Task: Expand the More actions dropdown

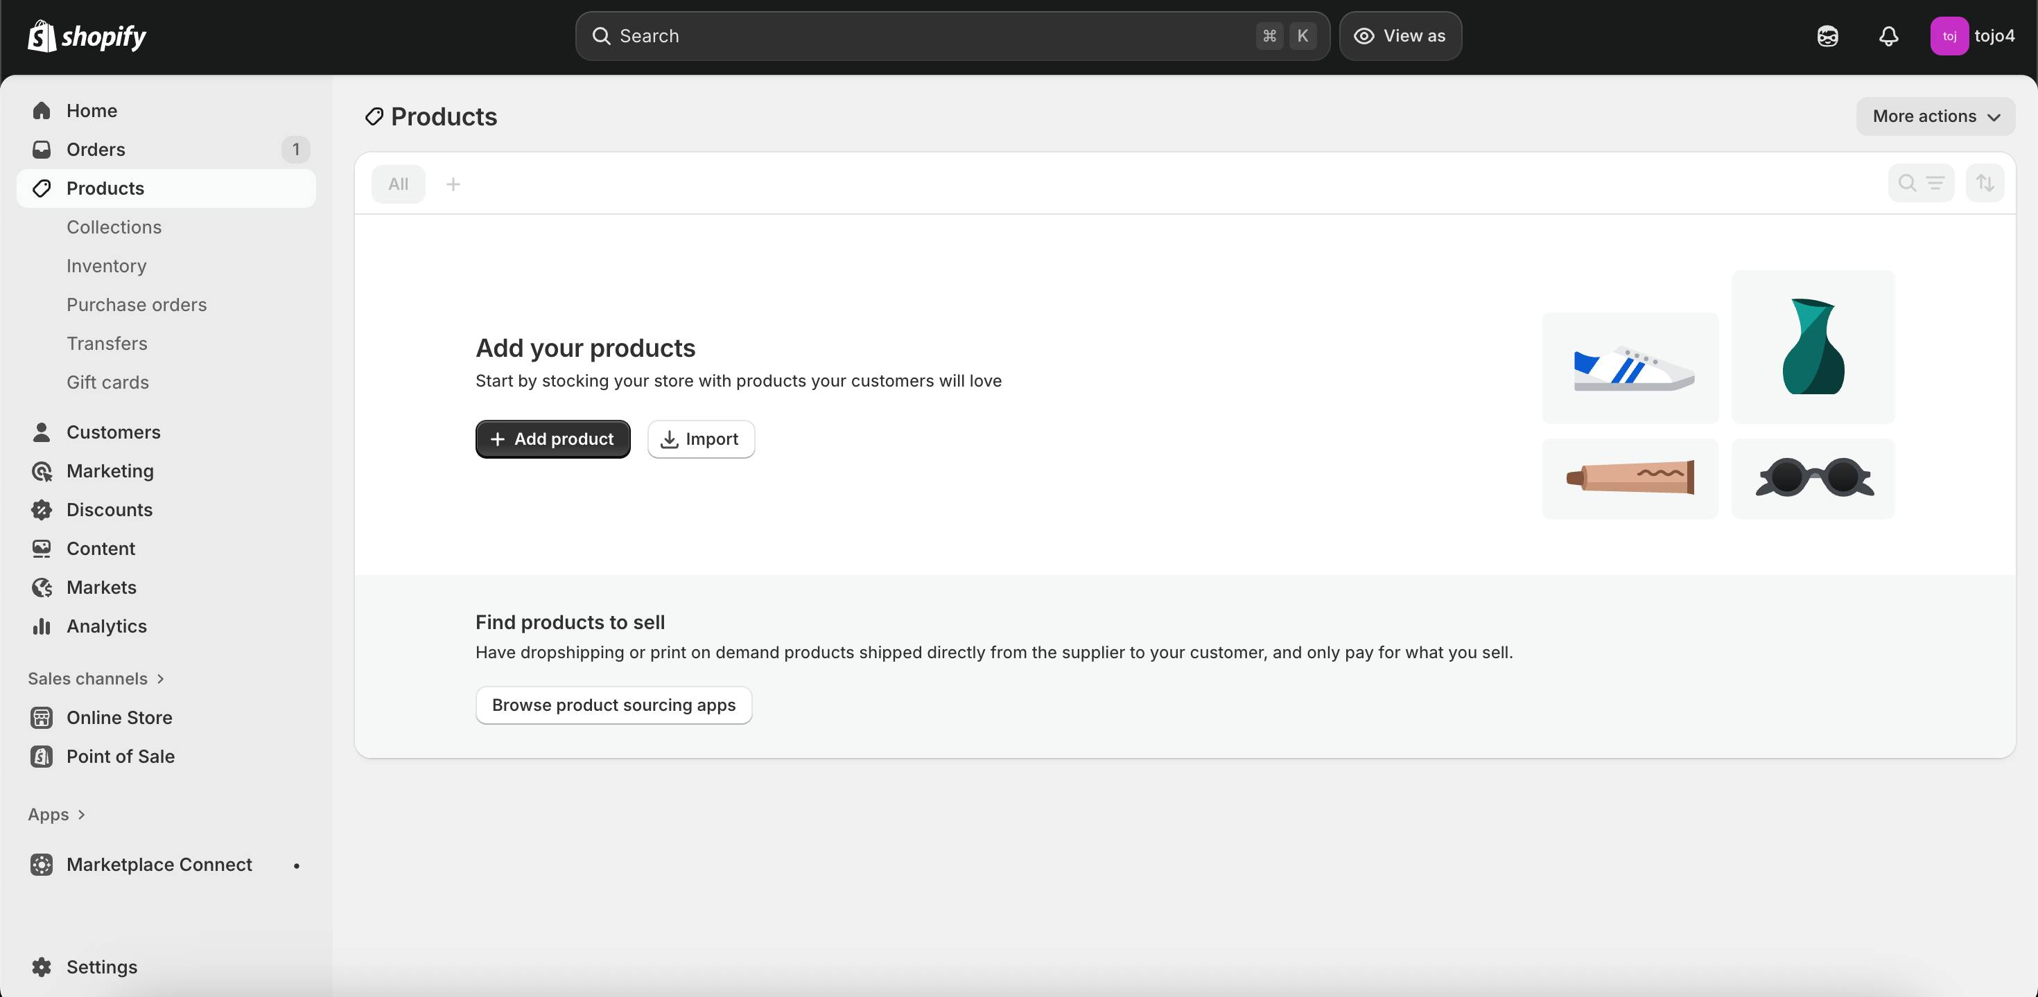Action: (x=1935, y=116)
